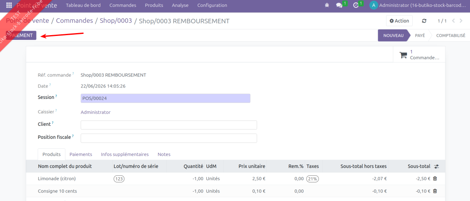
Task: Click the shopping cart Commande smart button
Action: click(x=419, y=55)
